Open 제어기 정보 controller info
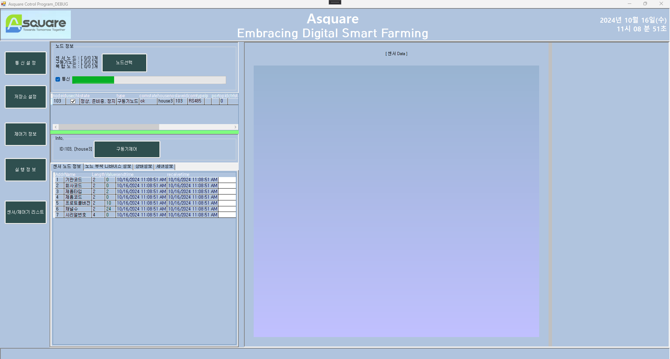670x359 pixels. 25,134
